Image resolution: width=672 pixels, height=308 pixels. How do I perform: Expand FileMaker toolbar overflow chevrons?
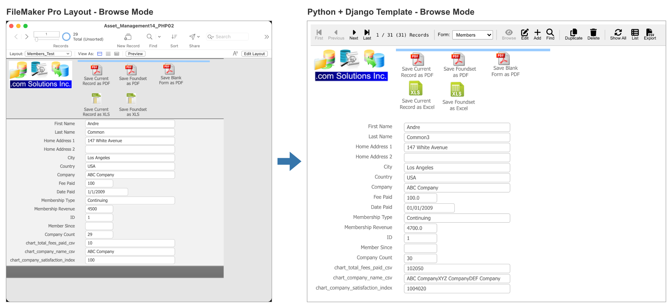(266, 37)
